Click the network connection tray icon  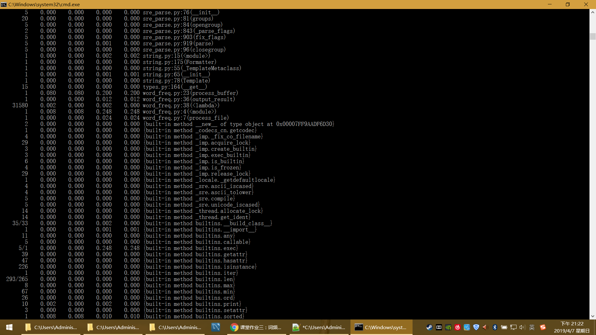[513, 327]
